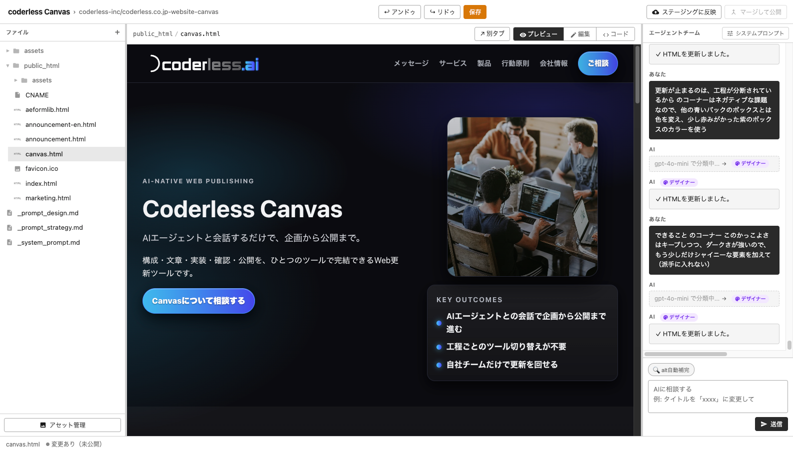Open favicon.ico image file
The image size is (793, 452).
[41, 169]
